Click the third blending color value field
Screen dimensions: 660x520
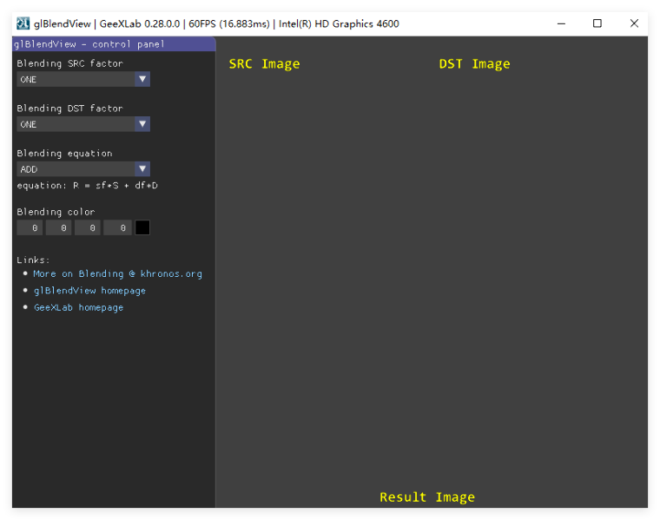pos(88,227)
